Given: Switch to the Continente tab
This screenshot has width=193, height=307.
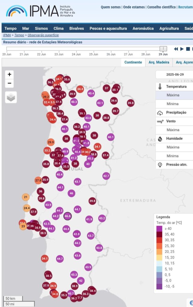Looking at the screenshot, I should [x=133, y=62].
